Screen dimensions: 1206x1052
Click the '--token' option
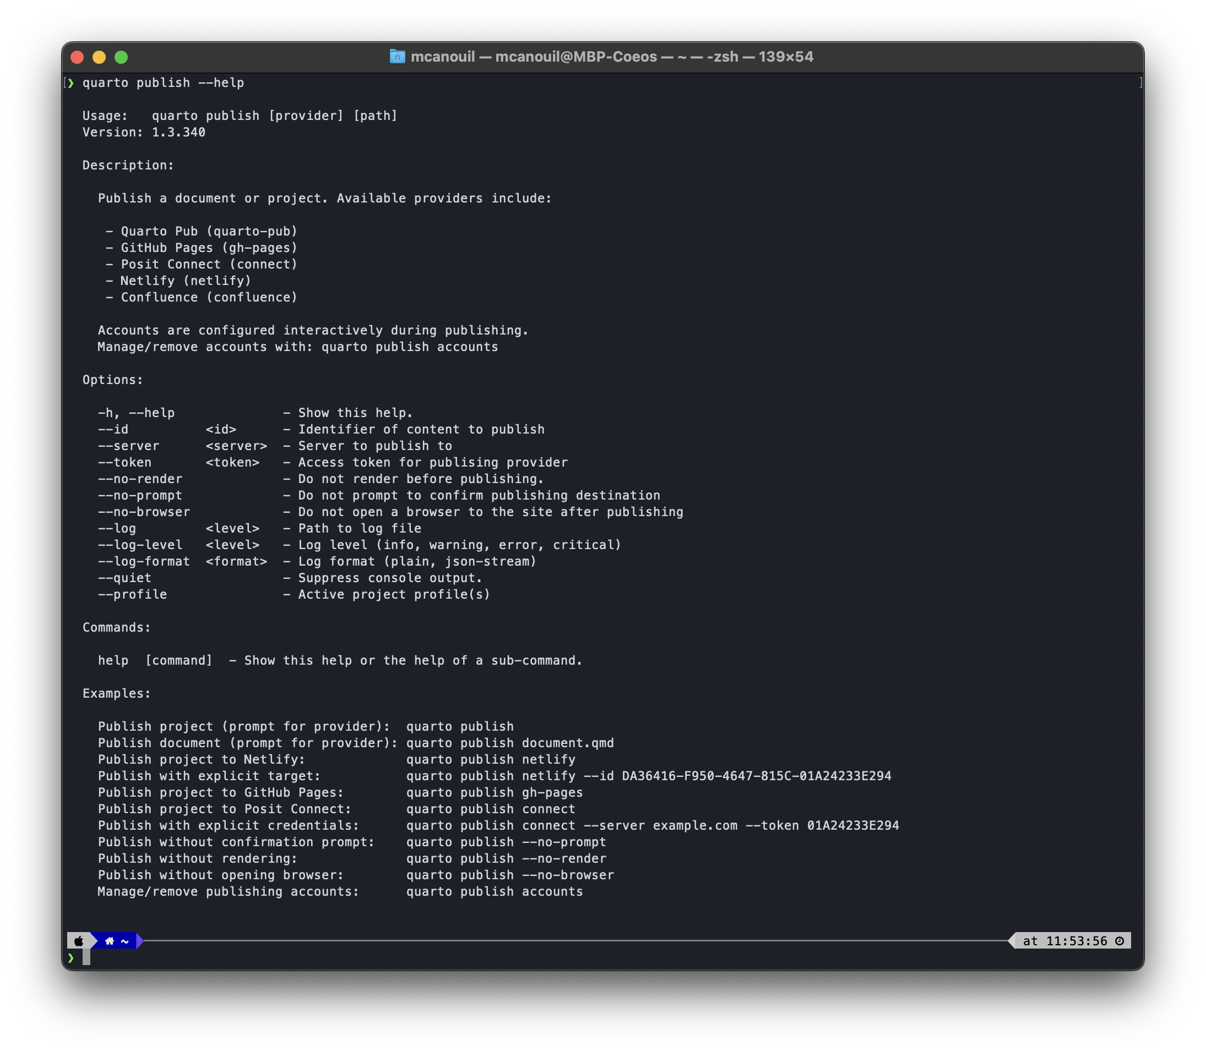pos(124,462)
